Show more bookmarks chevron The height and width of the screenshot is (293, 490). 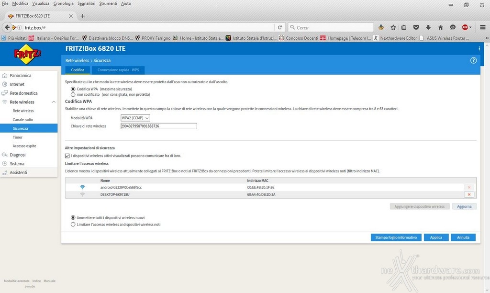tap(487, 38)
